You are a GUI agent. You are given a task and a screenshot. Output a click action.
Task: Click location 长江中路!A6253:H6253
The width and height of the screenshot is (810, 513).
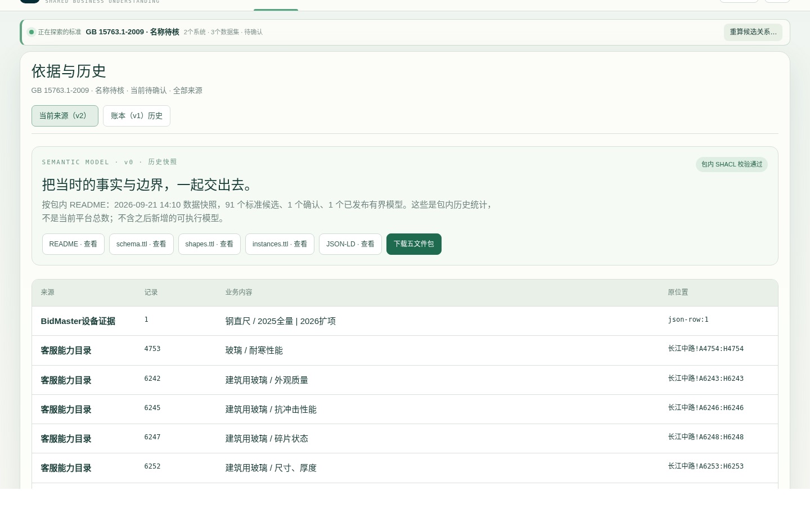point(706,466)
